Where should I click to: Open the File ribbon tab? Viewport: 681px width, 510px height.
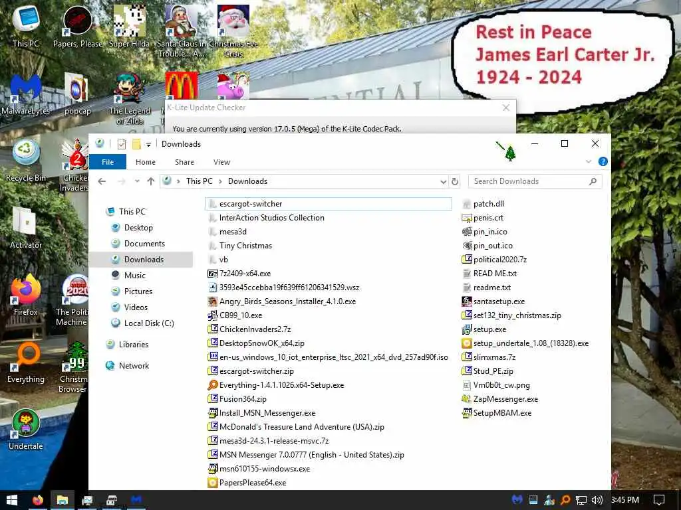108,162
